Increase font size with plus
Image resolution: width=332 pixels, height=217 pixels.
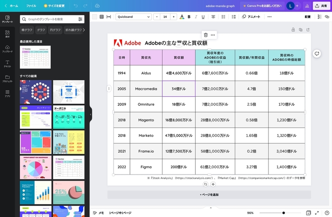(x=173, y=17)
